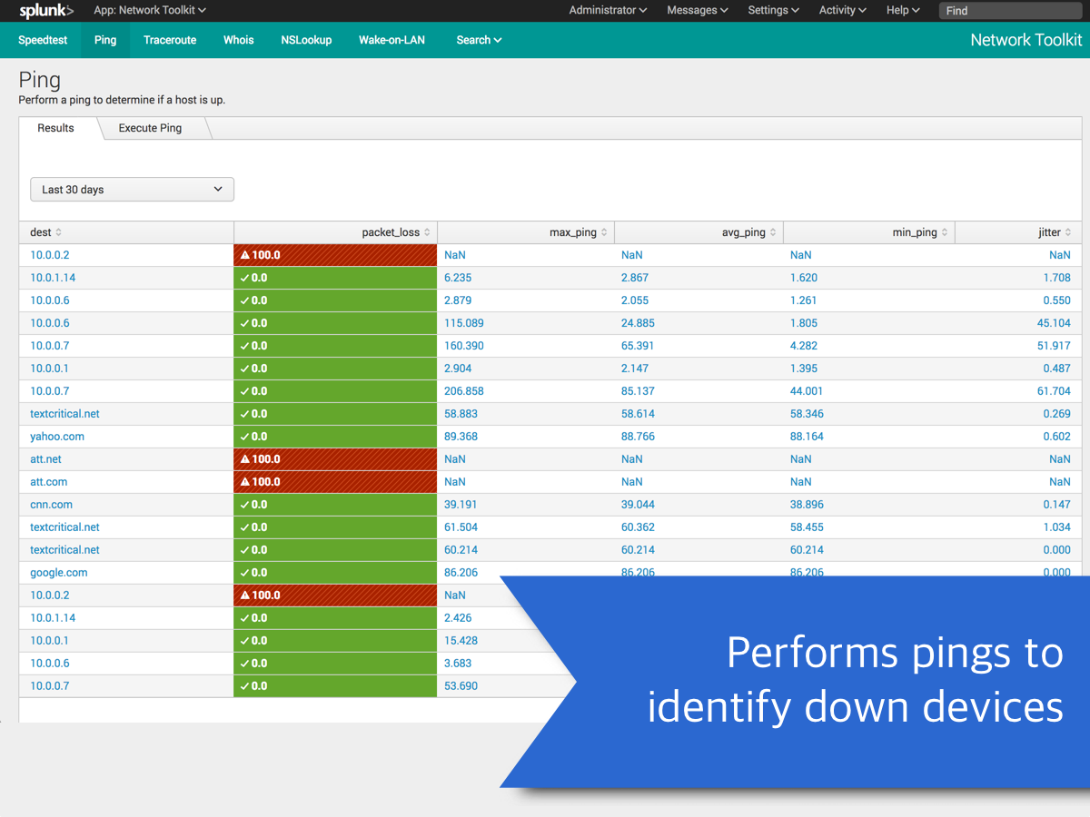The width and height of the screenshot is (1090, 817).
Task: Click the checkmark in the row with max_ping 206.858
Action: coord(245,391)
